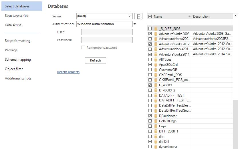Click the AdventureWorks2008 database icon
This screenshot has width=240, height=149.
point(156,34)
